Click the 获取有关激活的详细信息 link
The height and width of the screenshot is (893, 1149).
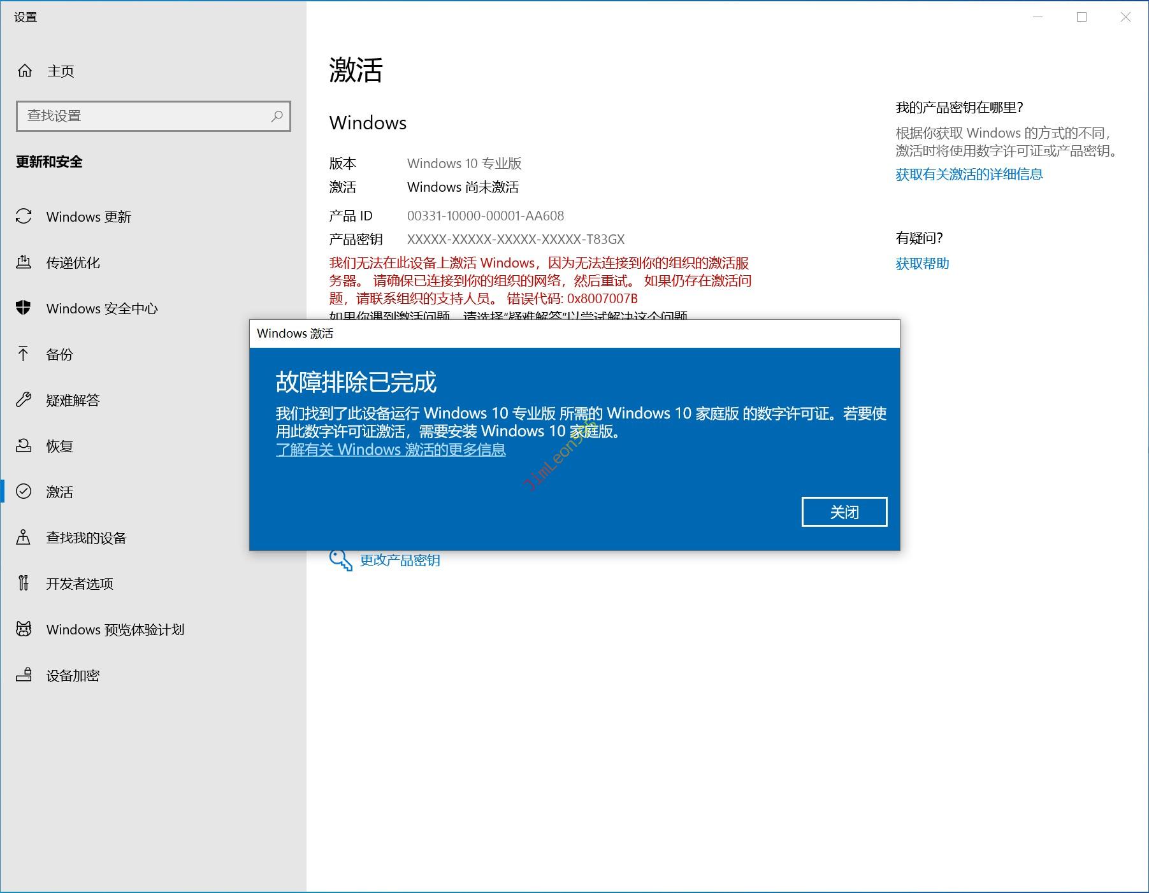tap(969, 175)
